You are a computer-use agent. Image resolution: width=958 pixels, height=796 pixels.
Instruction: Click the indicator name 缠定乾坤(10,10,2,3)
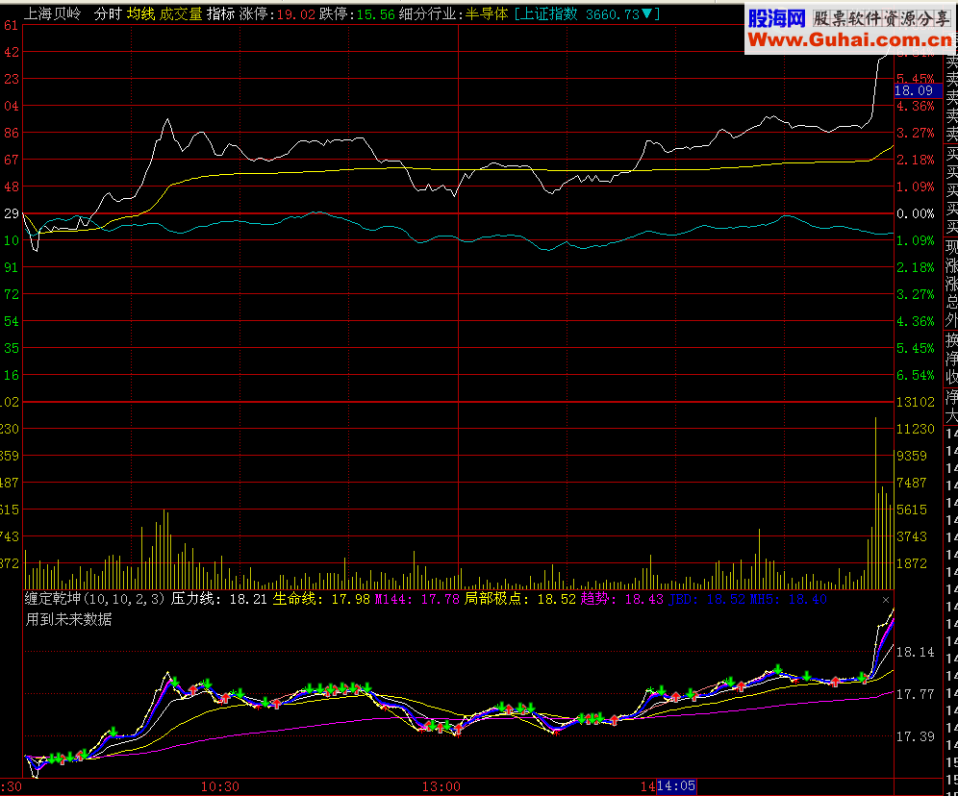click(x=95, y=600)
